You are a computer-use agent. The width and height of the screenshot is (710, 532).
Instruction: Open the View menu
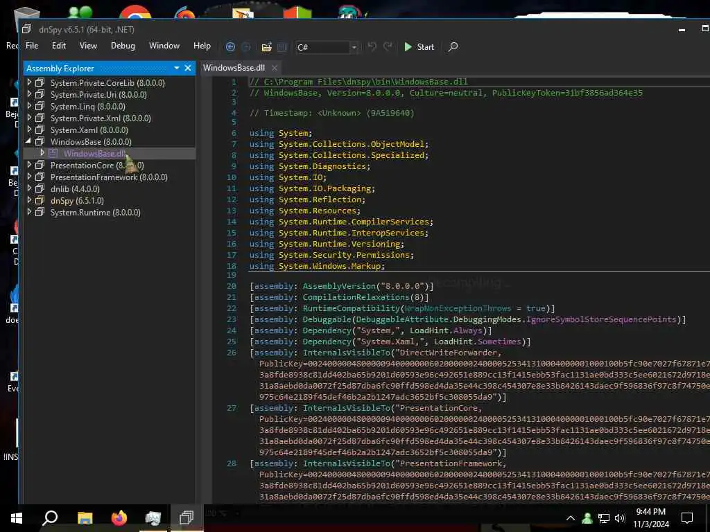(x=88, y=46)
